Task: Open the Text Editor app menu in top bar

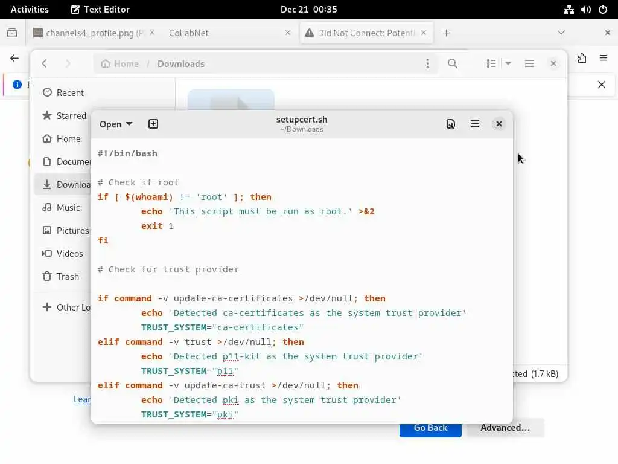Action: [100, 10]
